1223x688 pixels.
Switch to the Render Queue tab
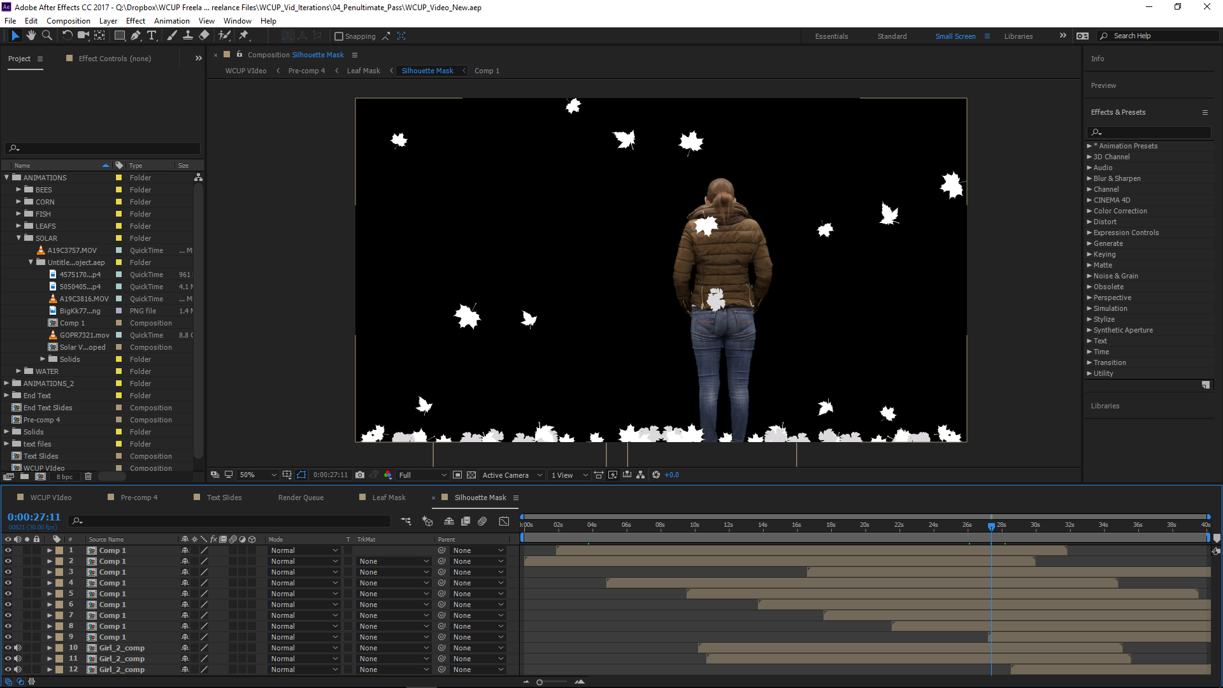[x=301, y=498]
